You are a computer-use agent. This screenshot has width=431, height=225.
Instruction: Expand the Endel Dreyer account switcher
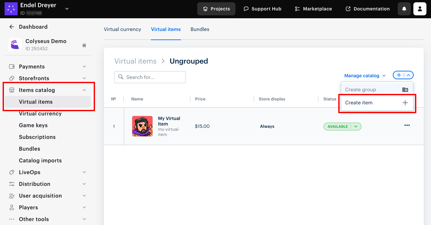(x=67, y=9)
